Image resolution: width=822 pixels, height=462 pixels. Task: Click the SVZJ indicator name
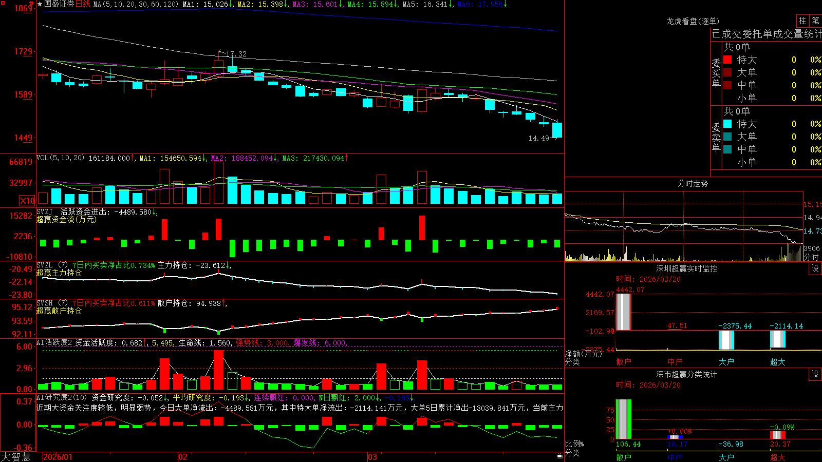click(45, 211)
